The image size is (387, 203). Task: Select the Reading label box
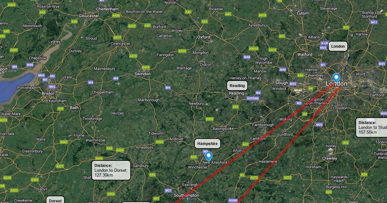coord(237,86)
